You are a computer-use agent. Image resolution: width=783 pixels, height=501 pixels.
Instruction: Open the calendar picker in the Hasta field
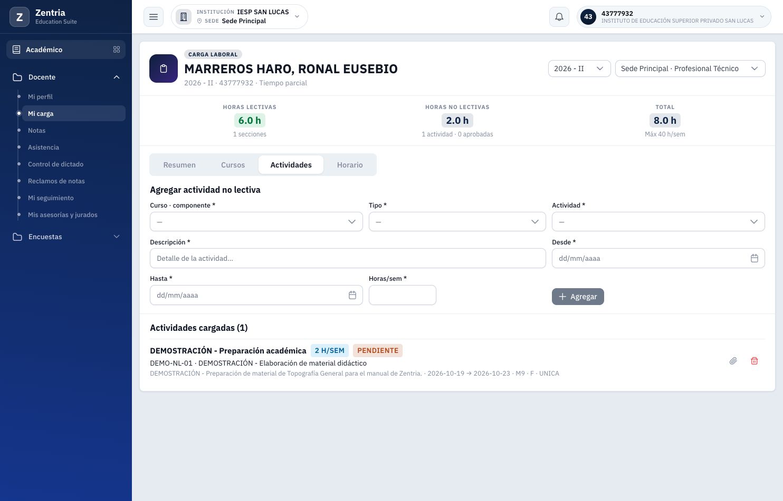352,295
